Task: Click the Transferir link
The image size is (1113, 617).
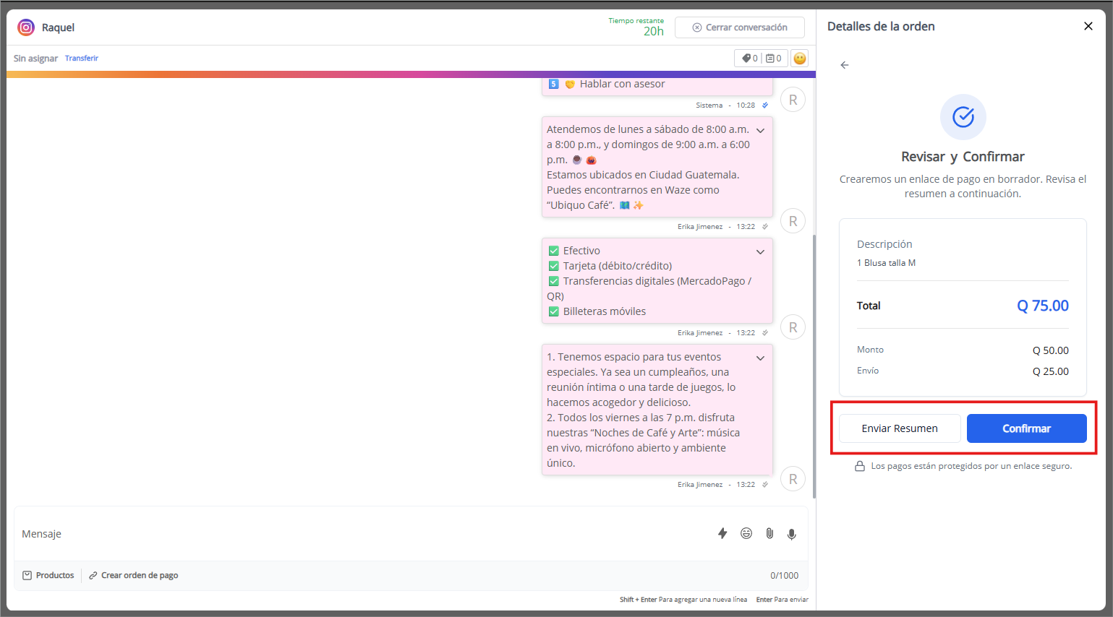Action: 82,59
